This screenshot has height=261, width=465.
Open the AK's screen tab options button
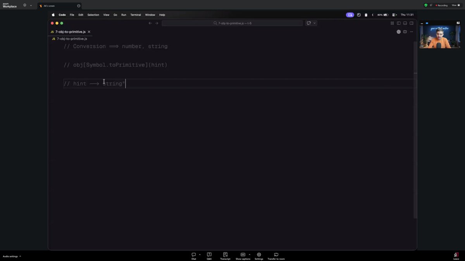pos(79,6)
